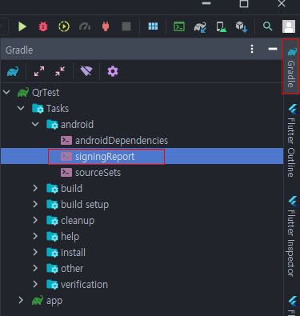Hide the Gradle tool window
300x316 pixels.
(x=273, y=49)
